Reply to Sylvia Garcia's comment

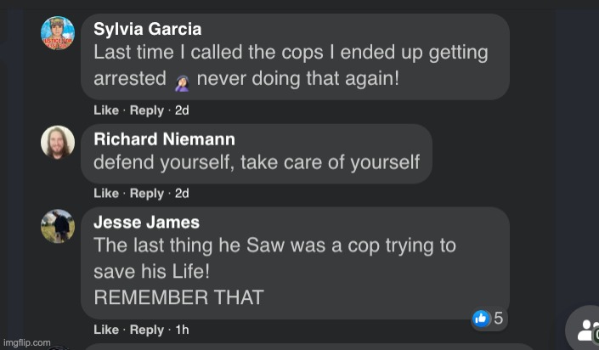point(146,110)
